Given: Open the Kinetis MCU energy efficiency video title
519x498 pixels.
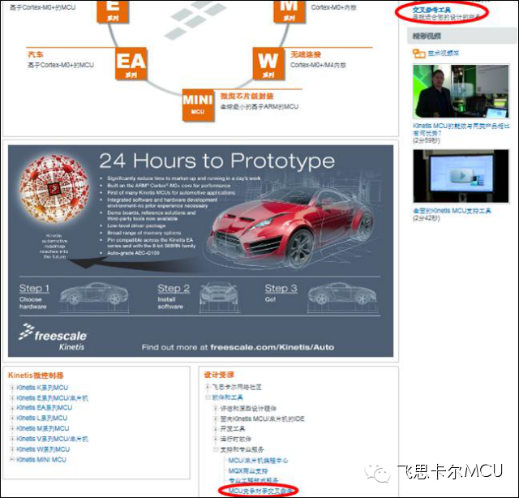Looking at the screenshot, I should (x=461, y=130).
